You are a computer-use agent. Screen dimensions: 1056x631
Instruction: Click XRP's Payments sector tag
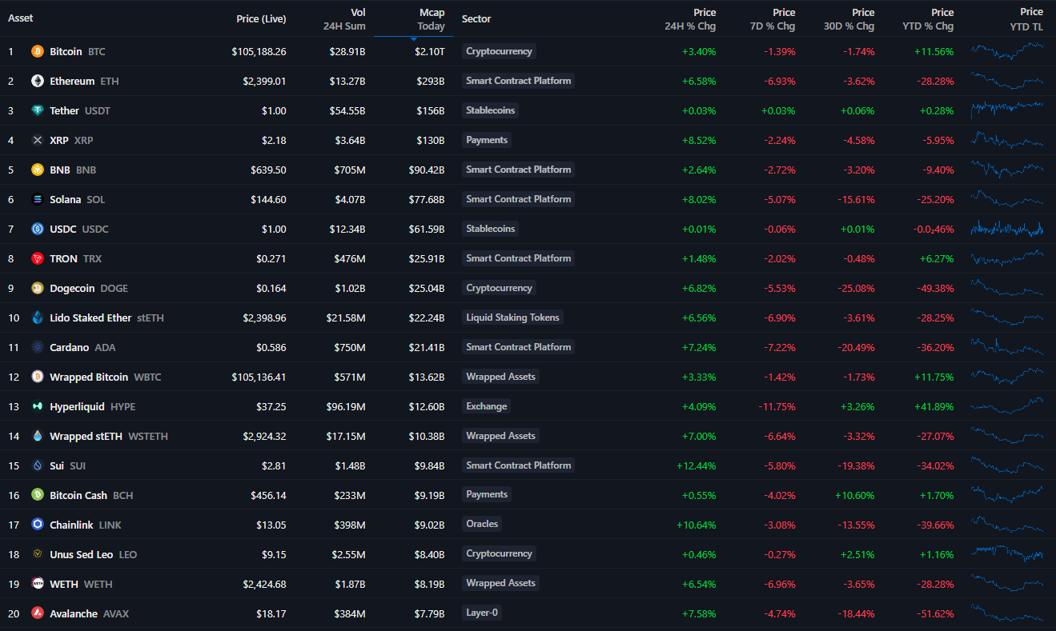pos(487,140)
